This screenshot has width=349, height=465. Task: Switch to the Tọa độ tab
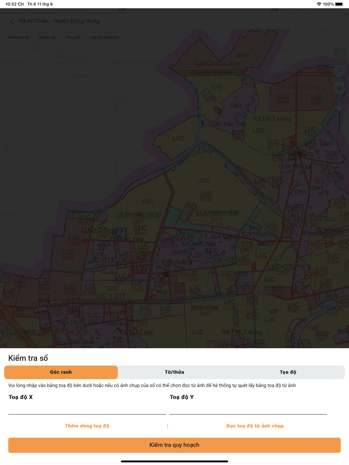click(x=288, y=372)
